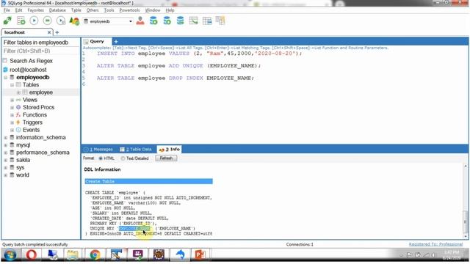Expand the employee table node

(18, 92)
